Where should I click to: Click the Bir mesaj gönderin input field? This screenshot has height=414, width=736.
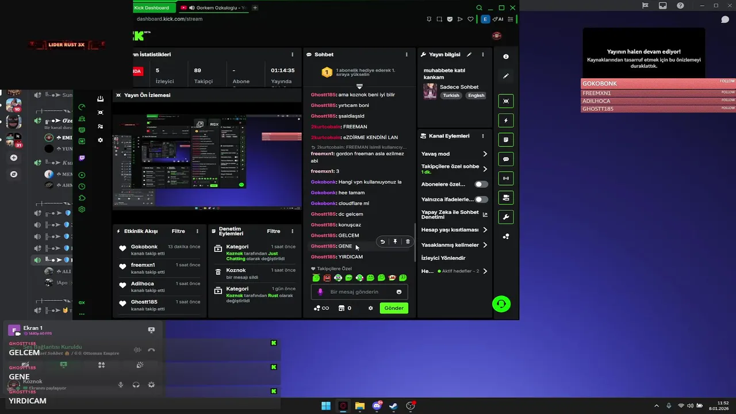pos(359,292)
